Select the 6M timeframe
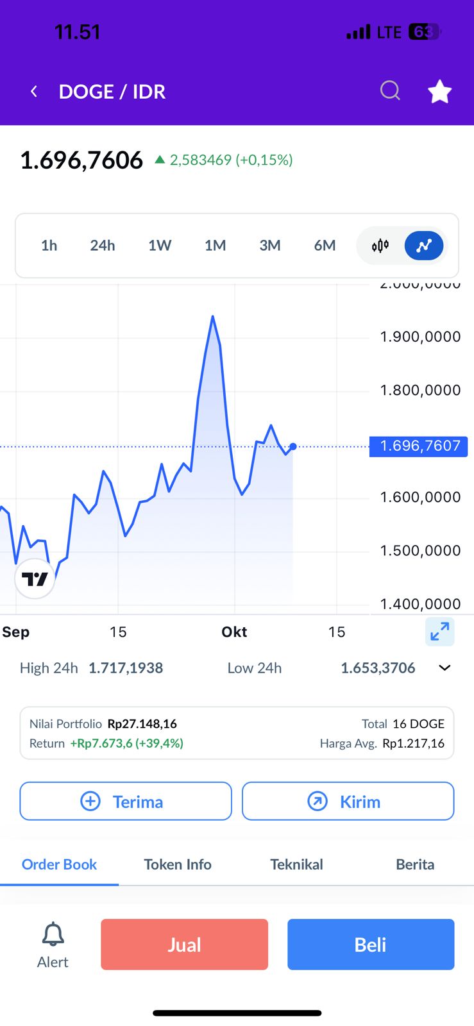Screen dimensions: 474x1026 325,246
